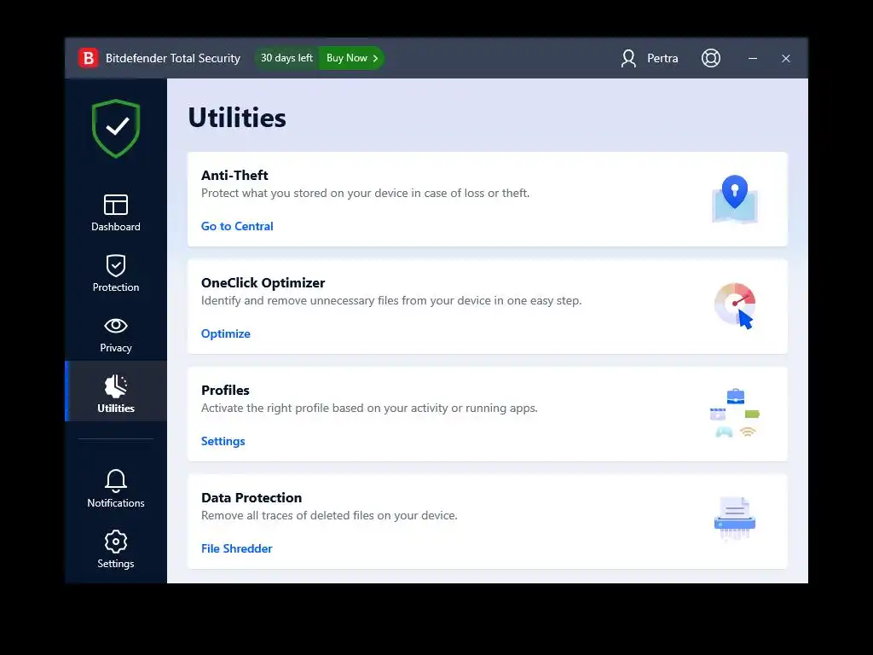Click the text 'Activate the right profile'
Image resolution: width=873 pixels, height=655 pixels.
pos(265,408)
